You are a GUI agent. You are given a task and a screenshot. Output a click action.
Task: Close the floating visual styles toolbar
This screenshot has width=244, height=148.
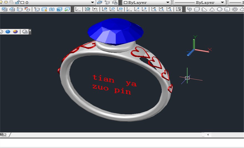30,30
